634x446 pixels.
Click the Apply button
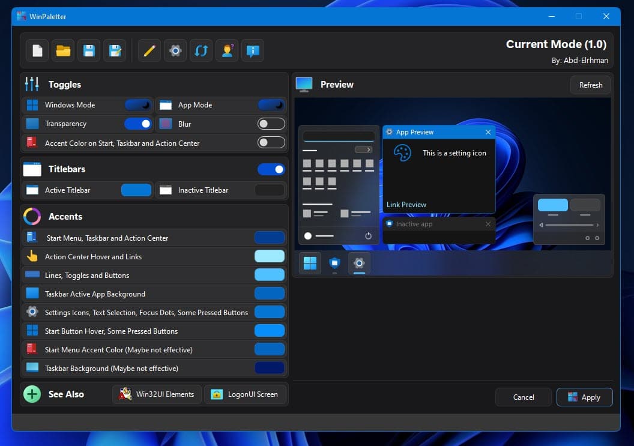point(584,397)
